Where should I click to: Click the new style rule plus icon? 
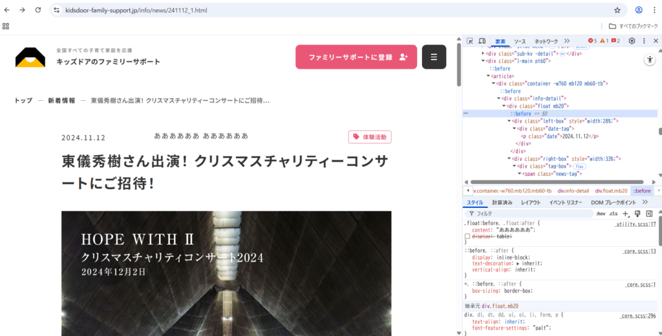[x=625, y=213]
